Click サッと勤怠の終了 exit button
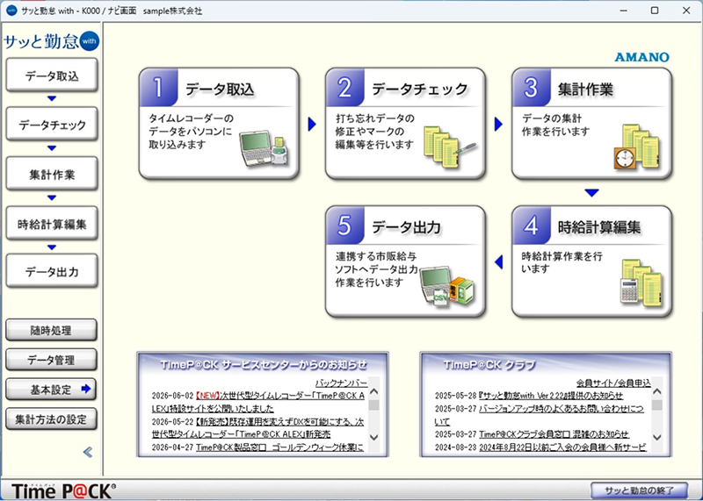Screen dimensions: 703x501 point(639,490)
